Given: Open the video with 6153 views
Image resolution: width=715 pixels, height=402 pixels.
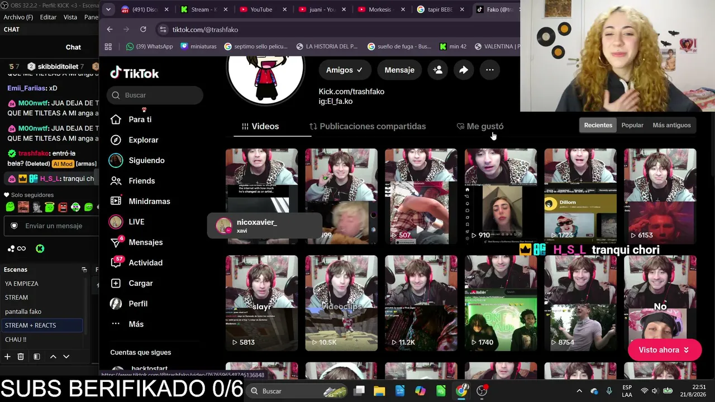Looking at the screenshot, I should (660, 197).
